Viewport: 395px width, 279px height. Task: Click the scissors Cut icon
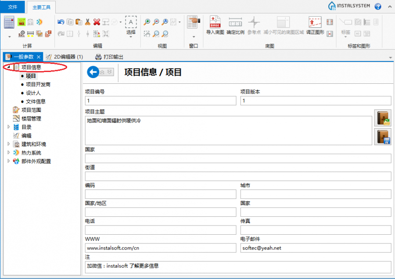pyautogui.click(x=88, y=22)
